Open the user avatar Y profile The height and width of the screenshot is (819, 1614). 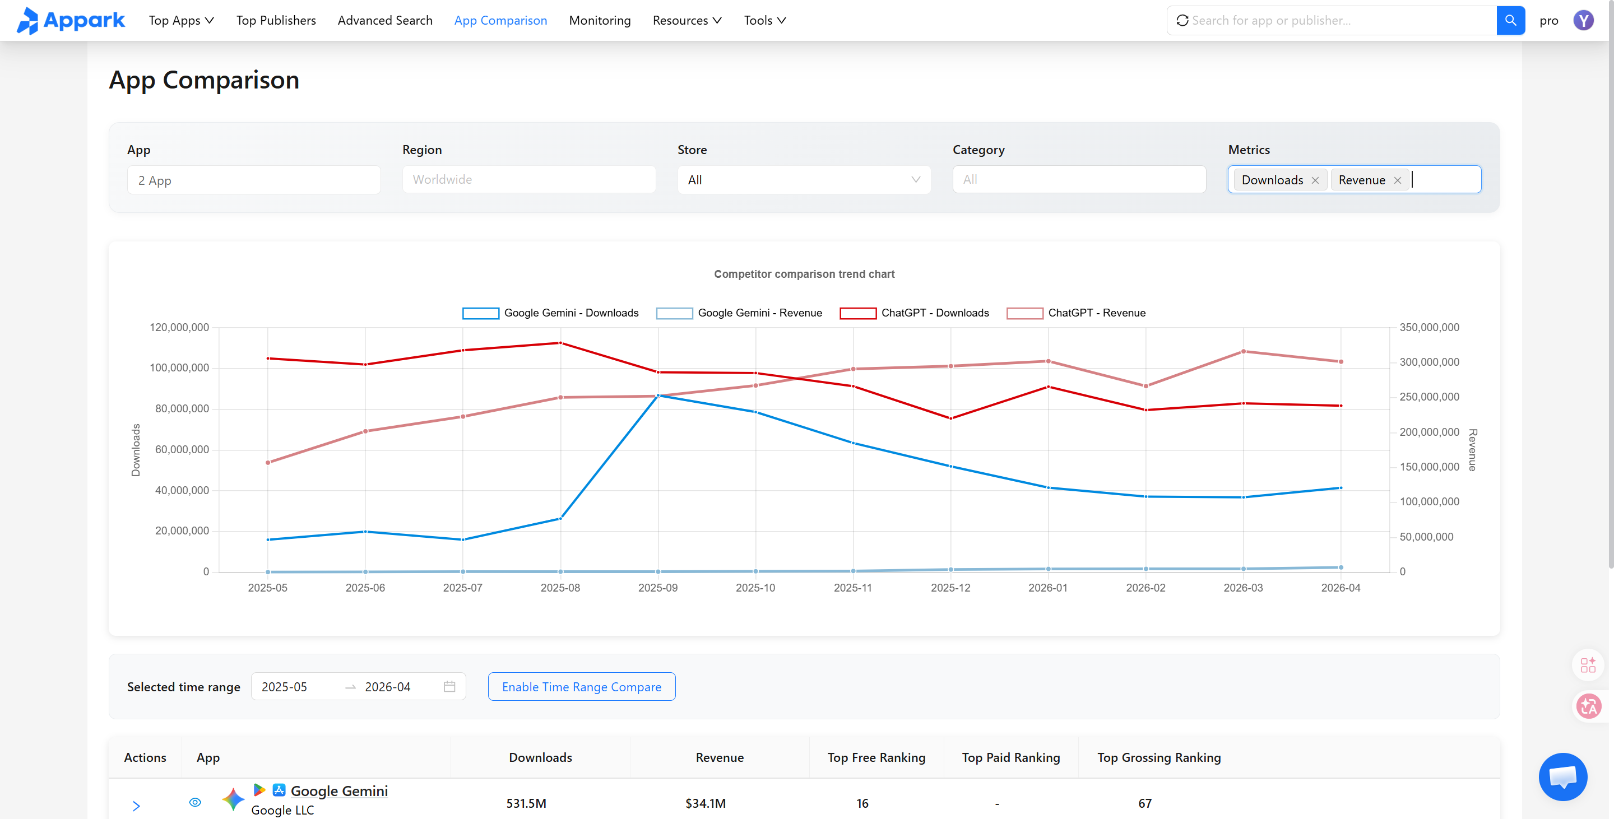coord(1583,21)
